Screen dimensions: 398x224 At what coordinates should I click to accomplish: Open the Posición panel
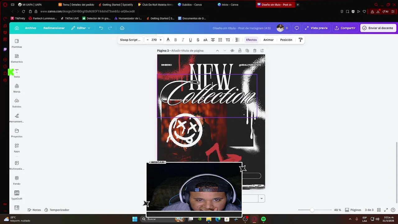[286, 40]
